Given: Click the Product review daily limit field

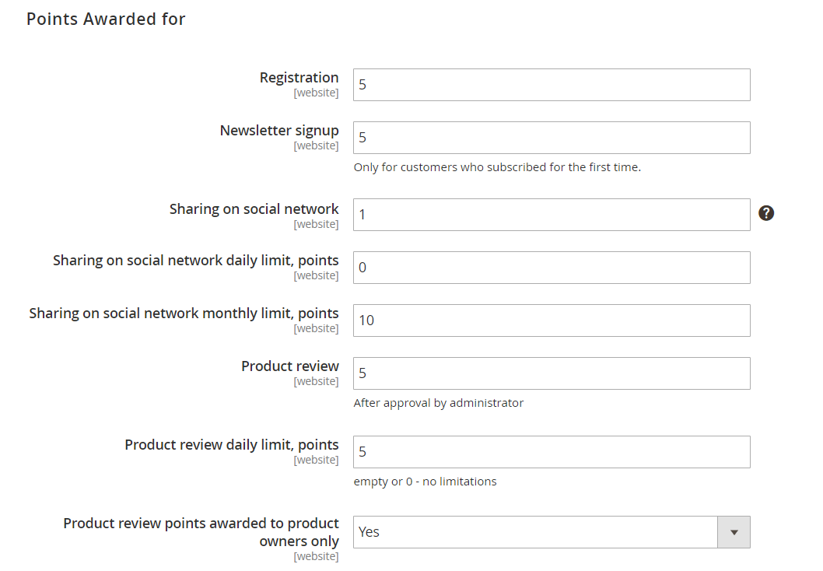Looking at the screenshot, I should (552, 452).
